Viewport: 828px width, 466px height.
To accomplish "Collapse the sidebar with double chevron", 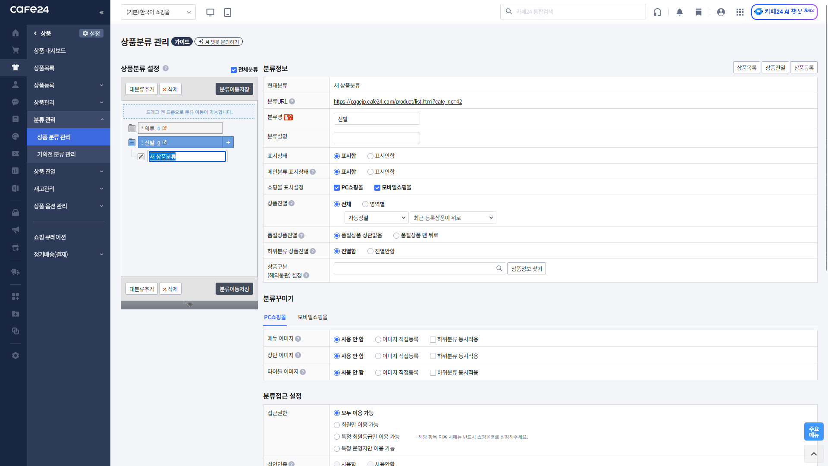I will point(102,12).
